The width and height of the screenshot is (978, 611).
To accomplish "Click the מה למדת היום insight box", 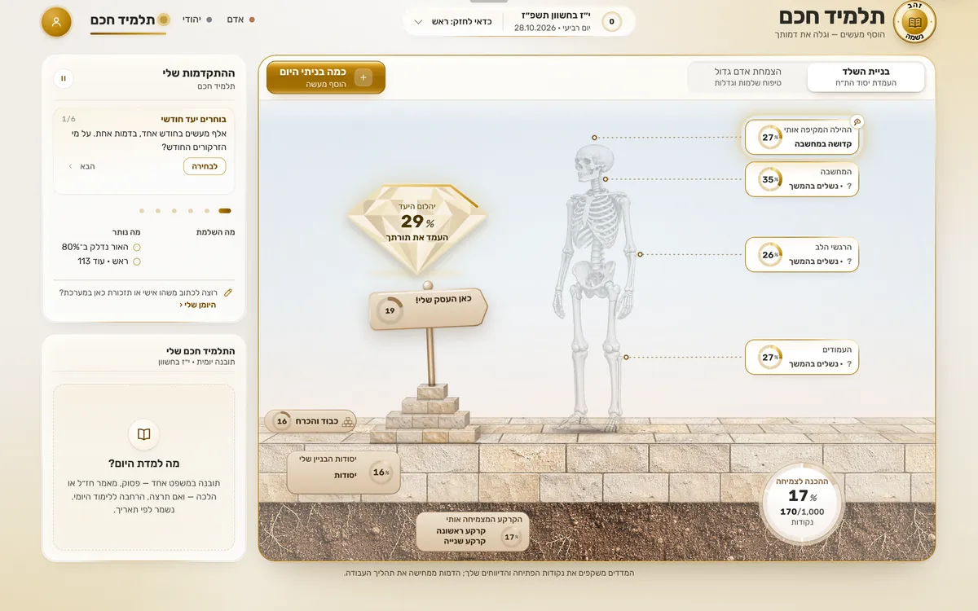I will coord(143,468).
